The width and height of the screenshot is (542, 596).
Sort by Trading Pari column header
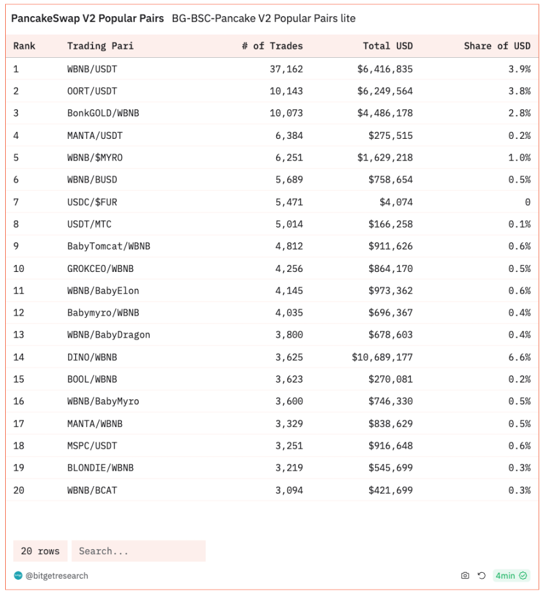100,46
